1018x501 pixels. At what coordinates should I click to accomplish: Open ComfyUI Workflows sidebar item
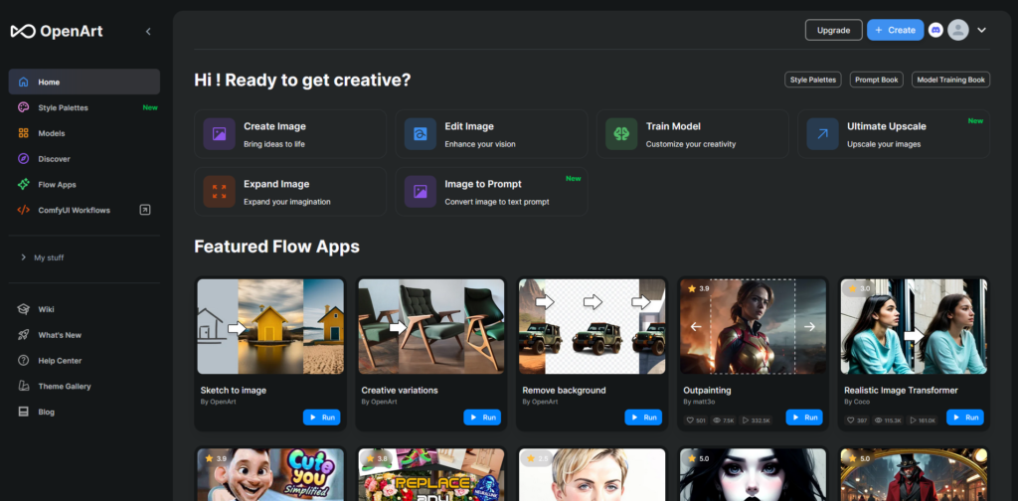85,211
